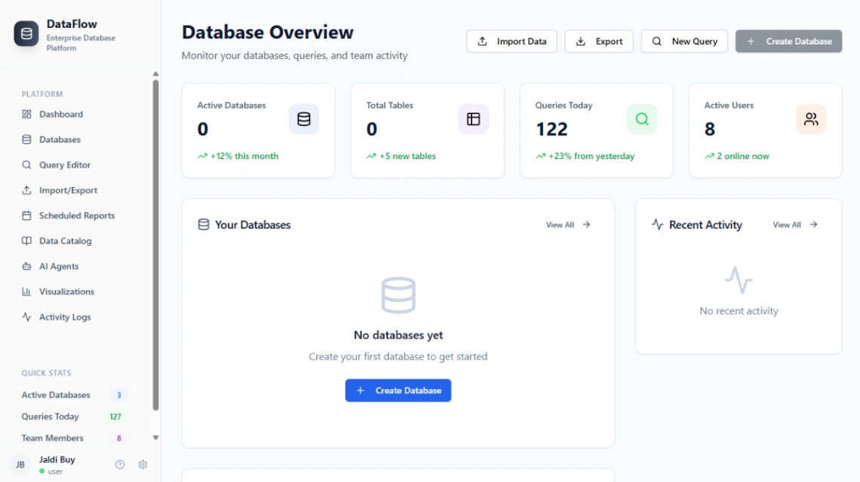Select Import/Export in sidebar
The height and width of the screenshot is (482, 860).
[67, 190]
